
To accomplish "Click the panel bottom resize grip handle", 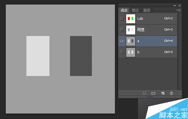I will 150,97.
